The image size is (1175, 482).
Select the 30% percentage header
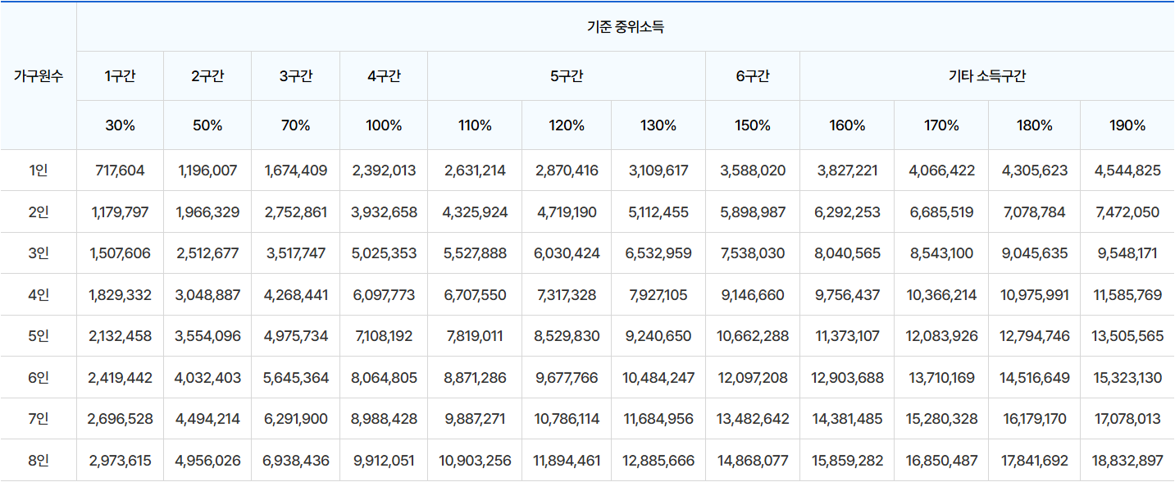[x=120, y=125]
